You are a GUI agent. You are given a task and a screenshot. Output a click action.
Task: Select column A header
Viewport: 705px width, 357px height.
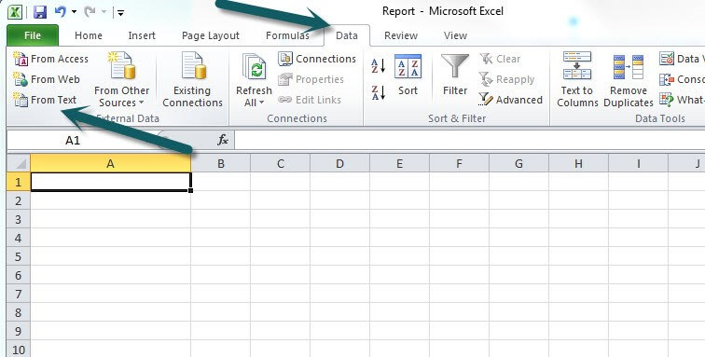click(x=111, y=163)
